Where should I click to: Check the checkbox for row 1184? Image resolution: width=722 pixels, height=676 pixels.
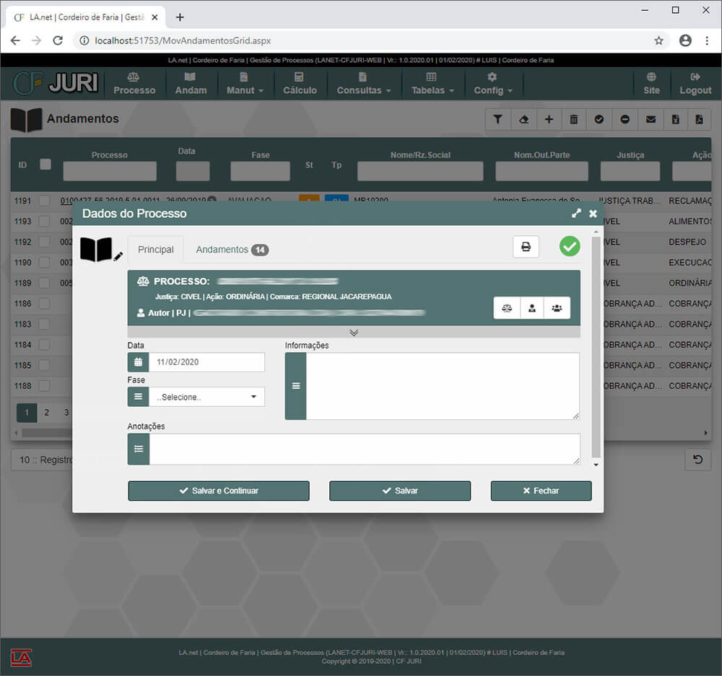point(45,345)
